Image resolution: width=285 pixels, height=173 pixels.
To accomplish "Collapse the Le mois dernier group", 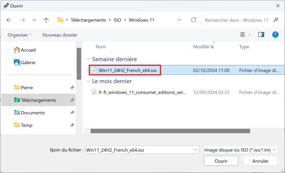I will coord(88,81).
